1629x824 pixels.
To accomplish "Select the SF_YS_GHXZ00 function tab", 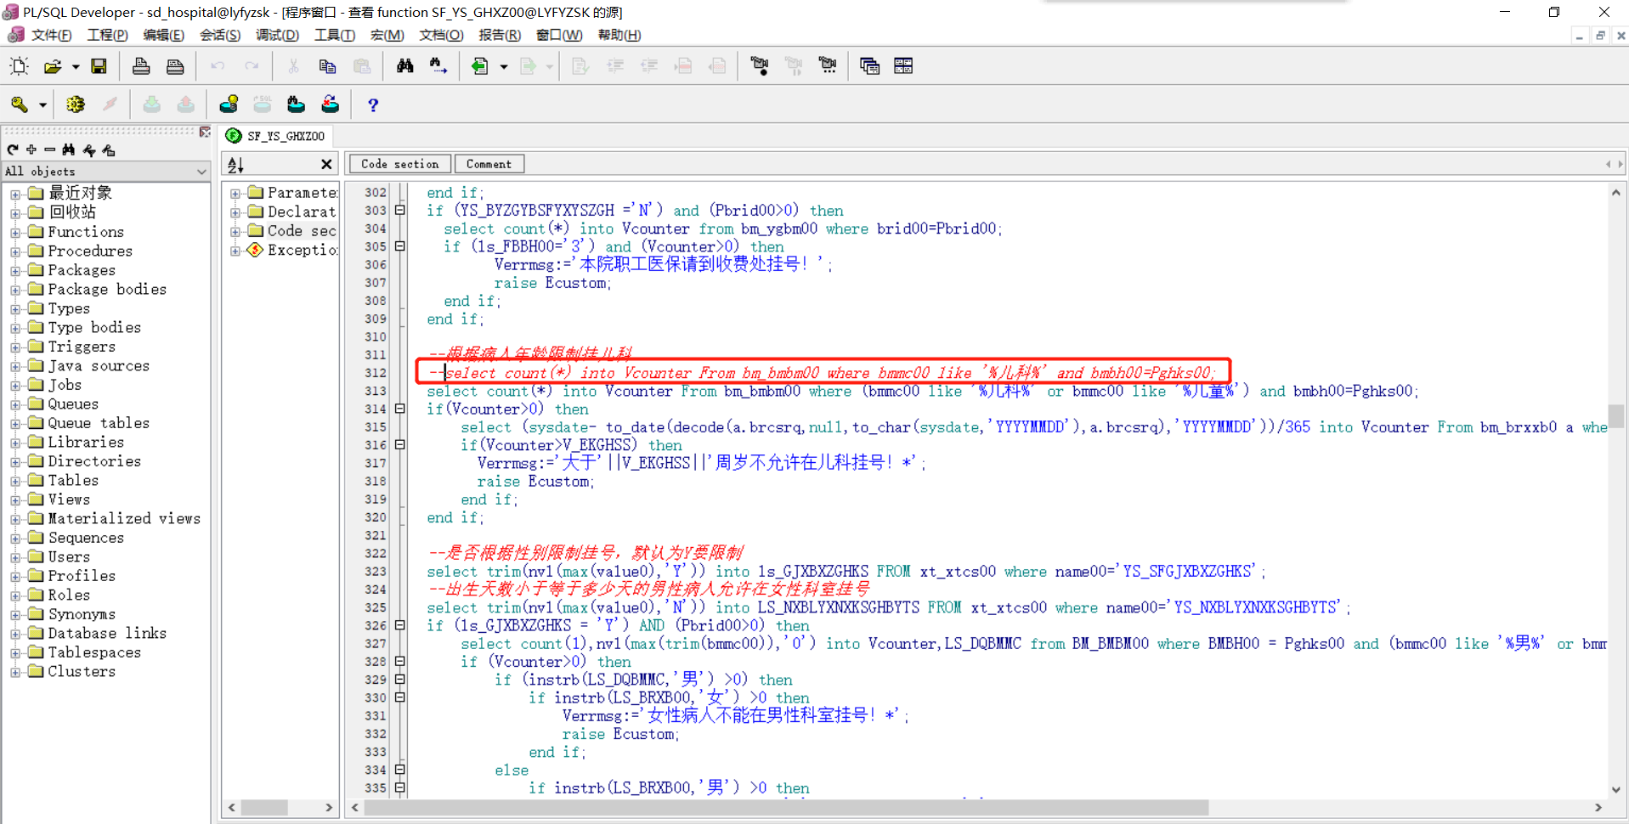I will 286,136.
